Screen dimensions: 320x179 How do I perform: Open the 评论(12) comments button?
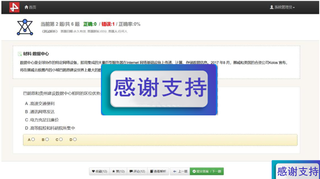[137, 171]
